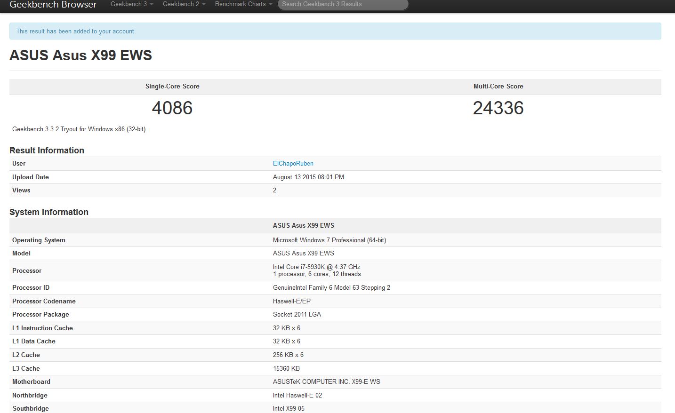This screenshot has width=675, height=413.
Task: Click the Model row value ASUS Asus X99 EWS
Action: pyautogui.click(x=304, y=253)
